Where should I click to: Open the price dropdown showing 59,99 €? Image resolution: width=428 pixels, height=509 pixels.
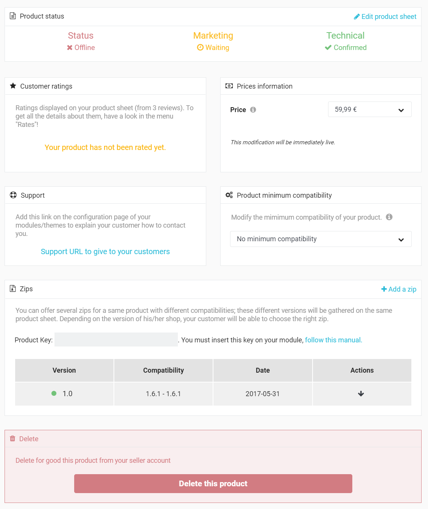[369, 109]
